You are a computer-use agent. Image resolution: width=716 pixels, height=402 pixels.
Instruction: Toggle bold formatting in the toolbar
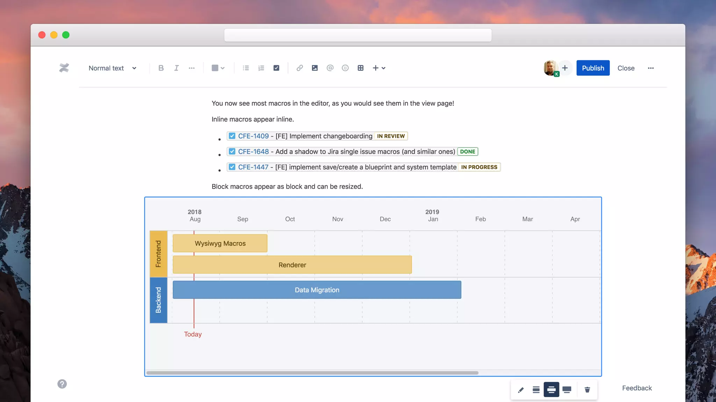point(161,68)
